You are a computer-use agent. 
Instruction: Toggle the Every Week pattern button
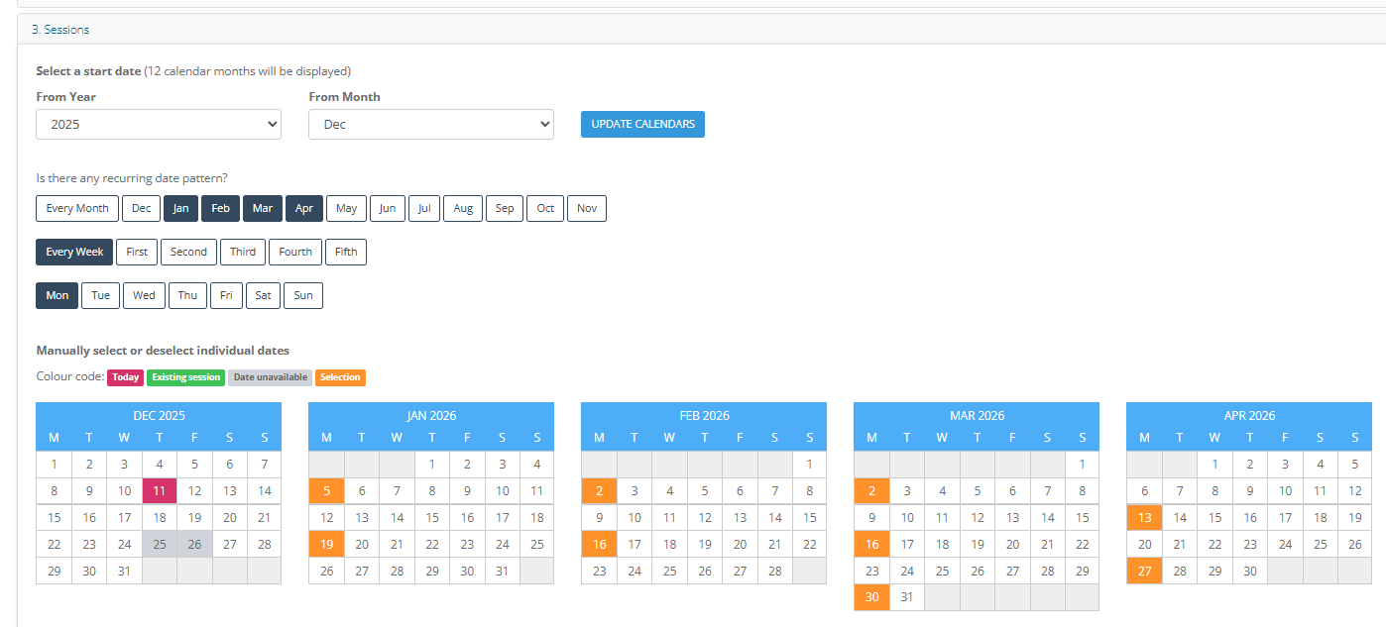pos(74,252)
